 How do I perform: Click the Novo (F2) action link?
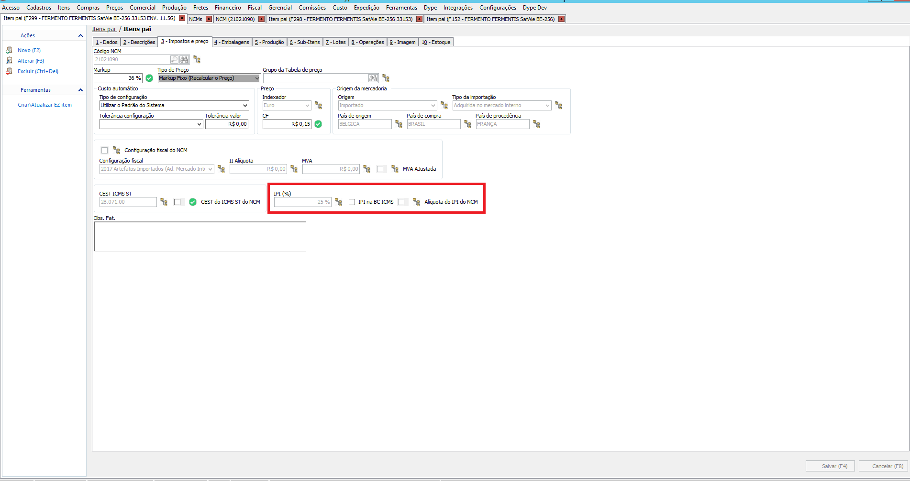pyautogui.click(x=29, y=50)
